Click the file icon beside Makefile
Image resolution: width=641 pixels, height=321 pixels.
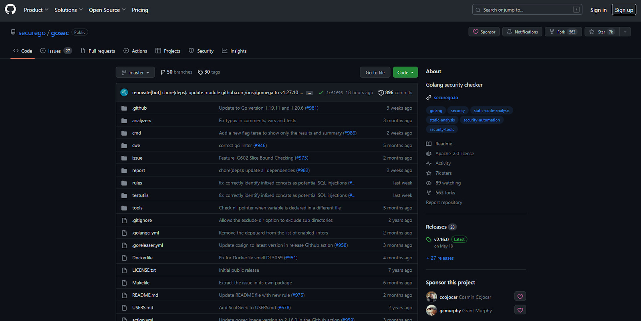124,283
